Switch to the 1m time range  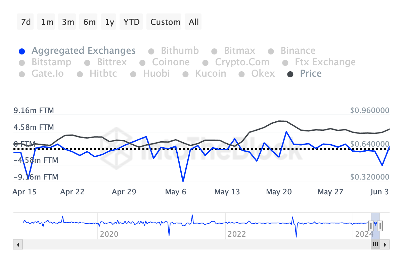(x=47, y=22)
